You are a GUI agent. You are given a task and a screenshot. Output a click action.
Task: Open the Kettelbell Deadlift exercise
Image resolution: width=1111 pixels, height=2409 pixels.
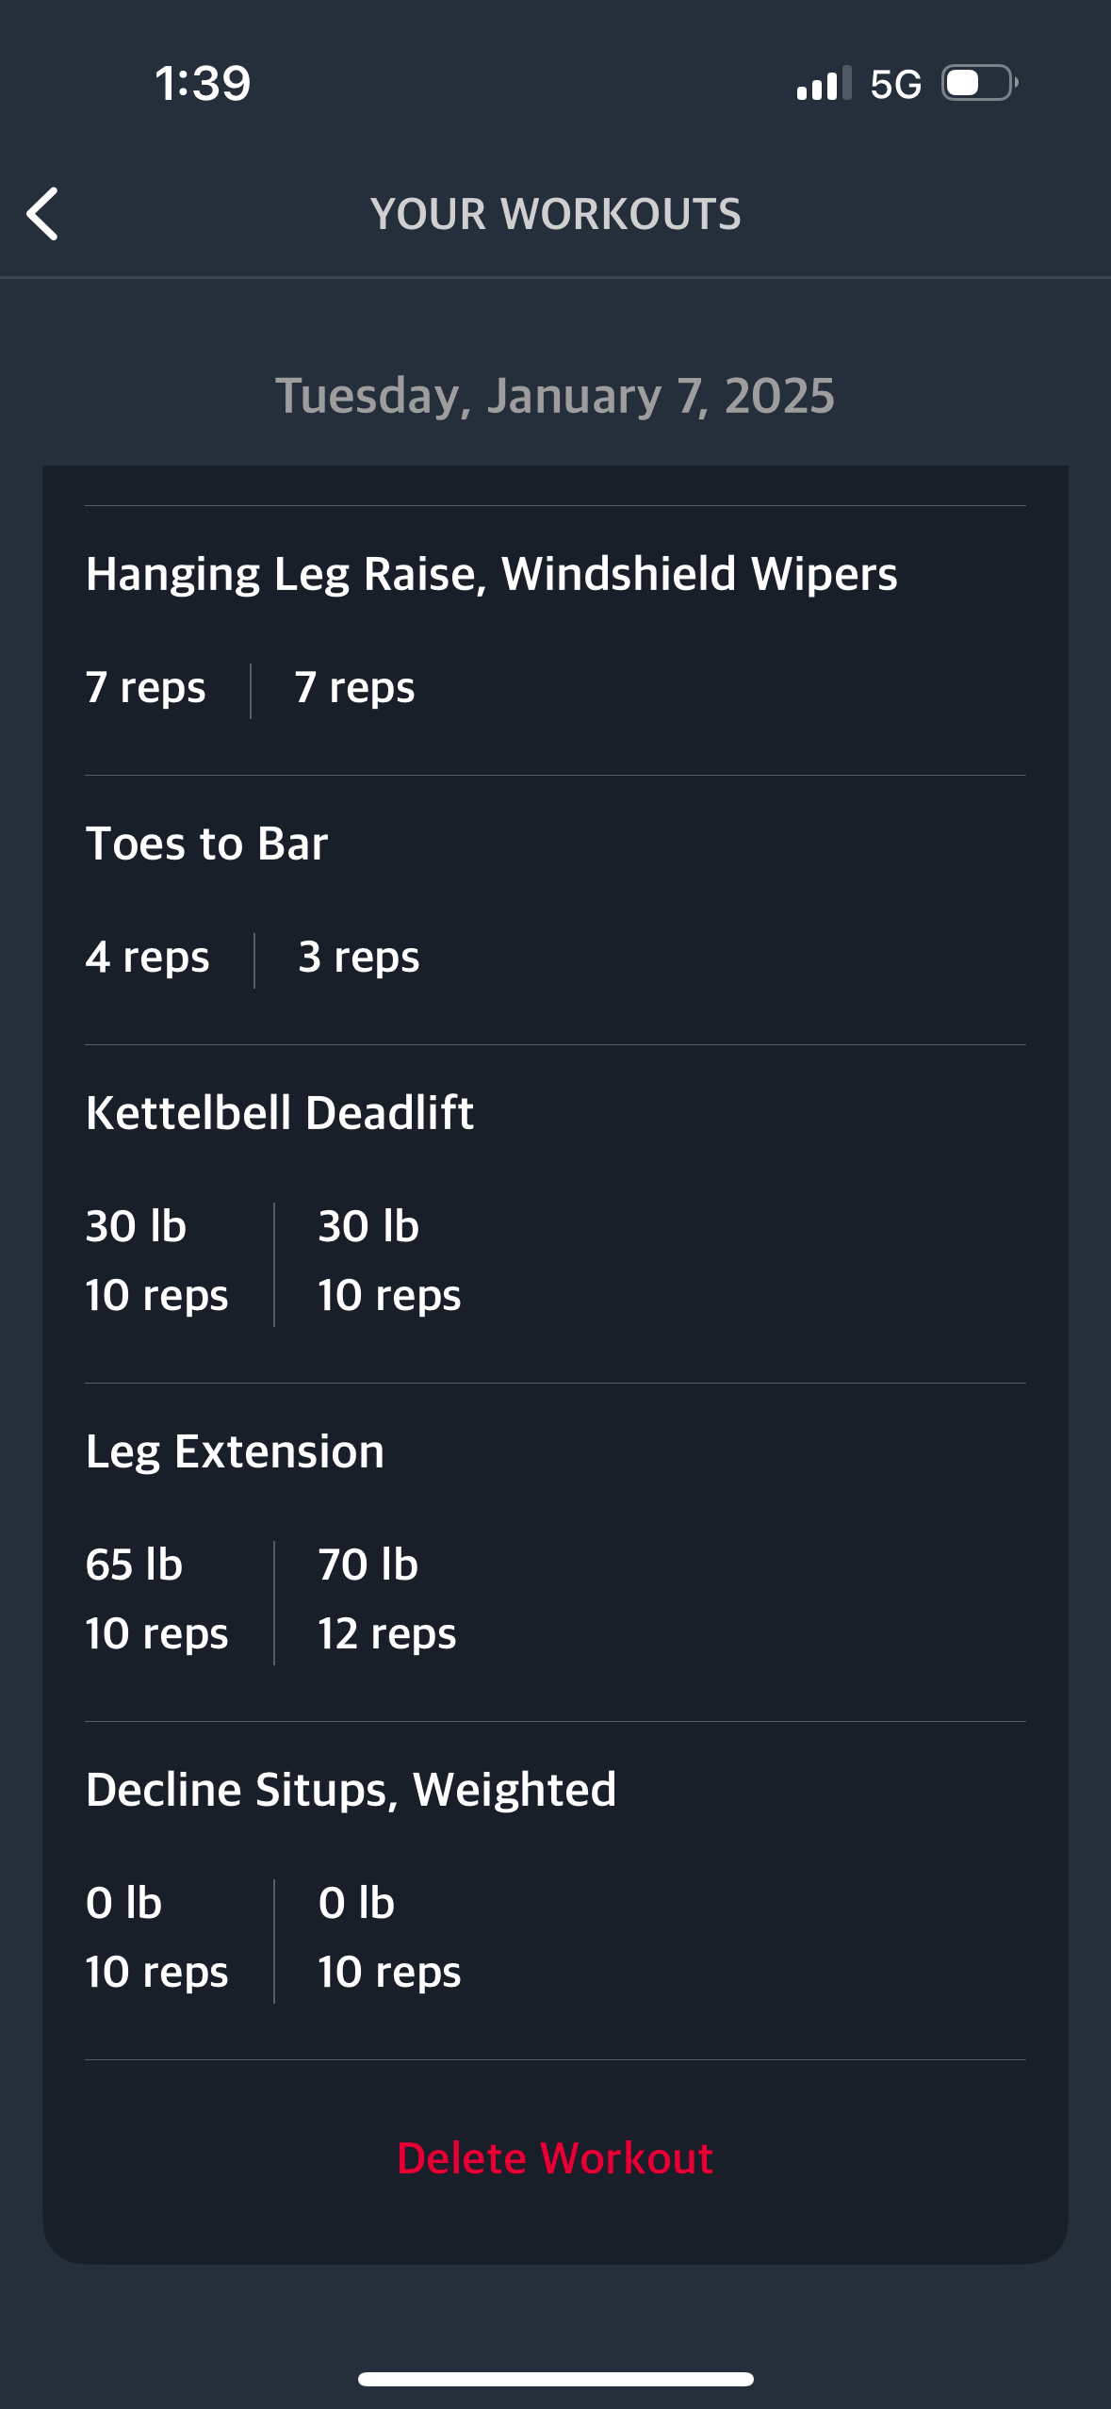point(279,1112)
